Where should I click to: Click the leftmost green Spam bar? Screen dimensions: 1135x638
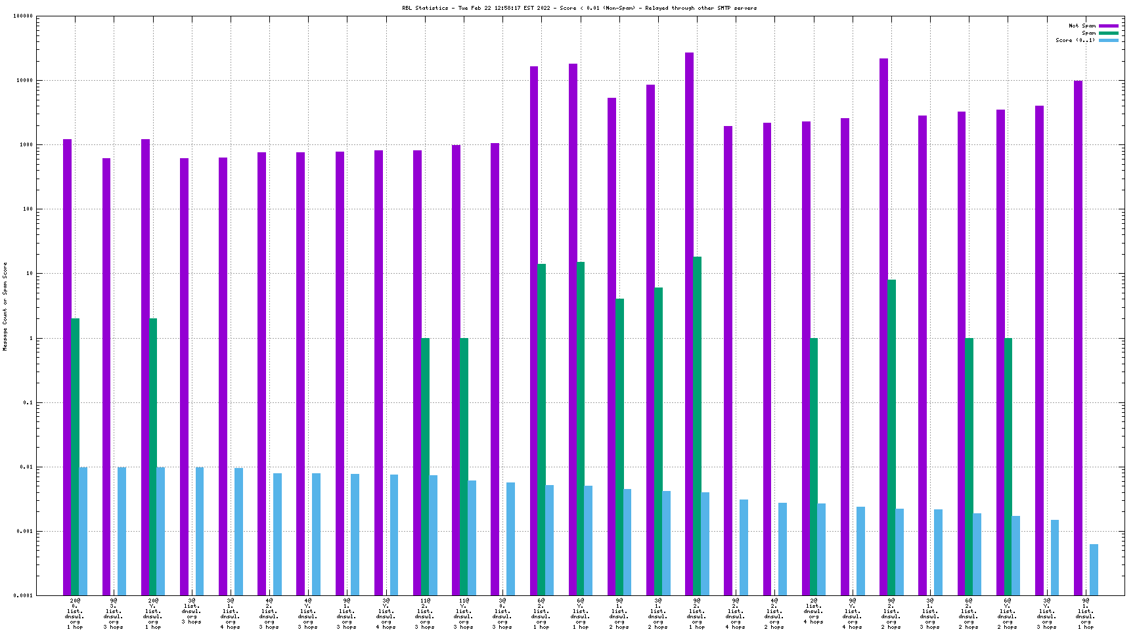76,456
